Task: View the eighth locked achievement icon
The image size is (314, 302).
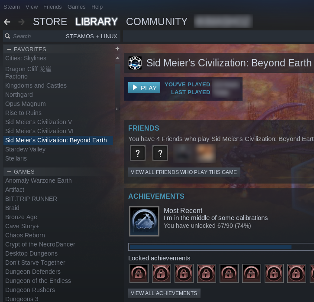Action: point(297,273)
